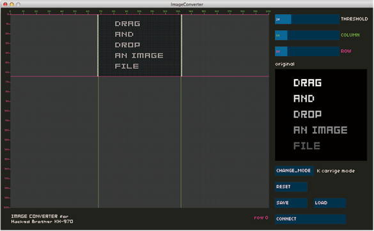Close the ImageConverter window
374x231 pixels.
[x=5, y=4]
